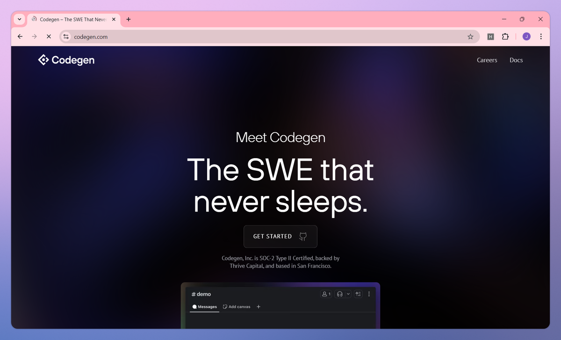
Task: Click the plus icon next to Add canvas
Action: tap(259, 307)
